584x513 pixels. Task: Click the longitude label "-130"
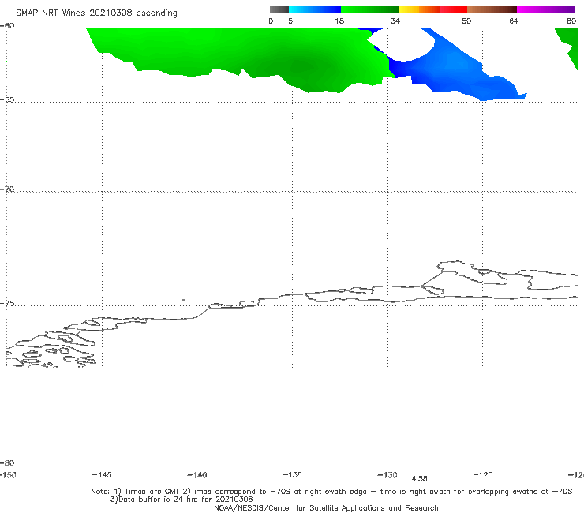pos(387,474)
